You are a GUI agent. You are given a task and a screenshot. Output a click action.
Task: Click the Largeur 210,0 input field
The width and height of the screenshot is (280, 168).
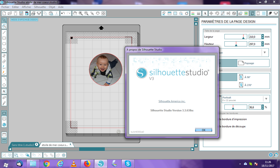[255, 37]
